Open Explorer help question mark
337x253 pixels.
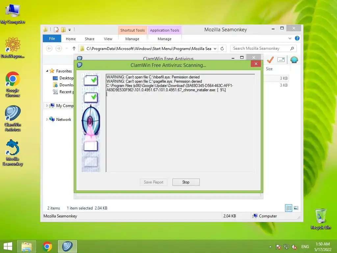tap(297, 38)
